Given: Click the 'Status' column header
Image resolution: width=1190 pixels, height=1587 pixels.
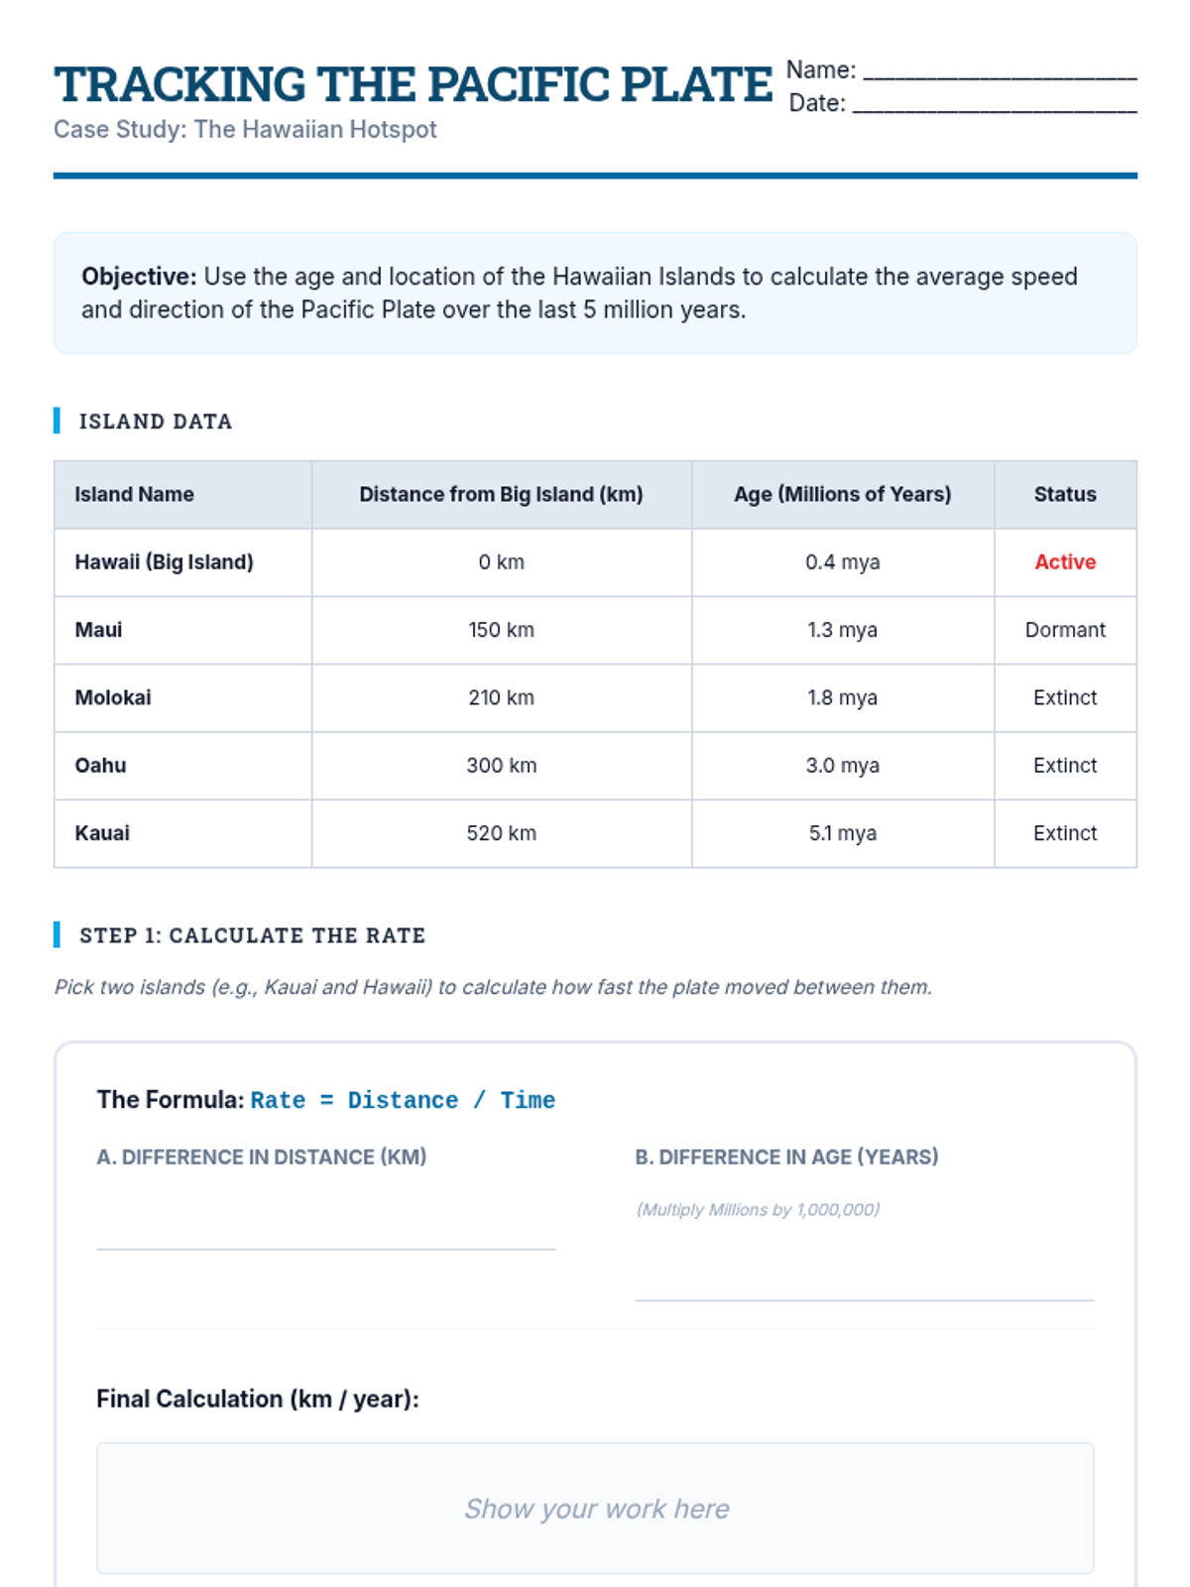Looking at the screenshot, I should (x=1065, y=494).
